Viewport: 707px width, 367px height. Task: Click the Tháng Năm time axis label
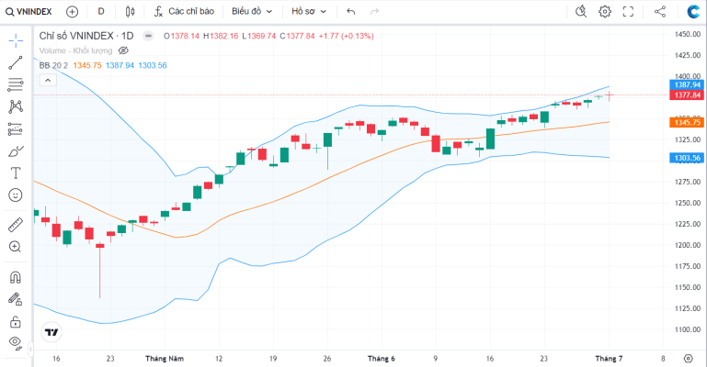[165, 359]
